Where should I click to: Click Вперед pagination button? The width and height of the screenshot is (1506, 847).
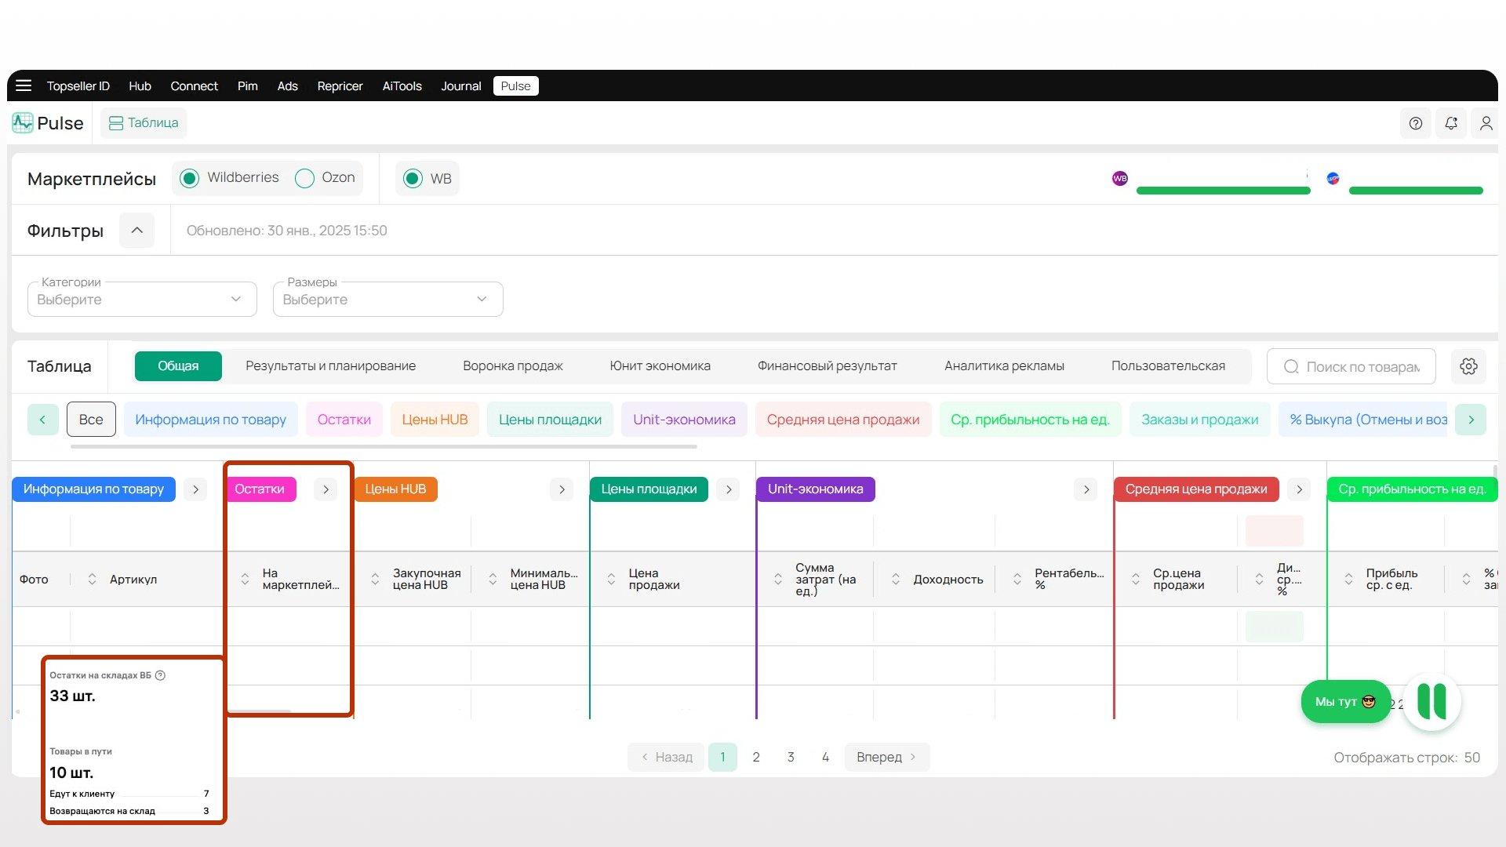[886, 757]
